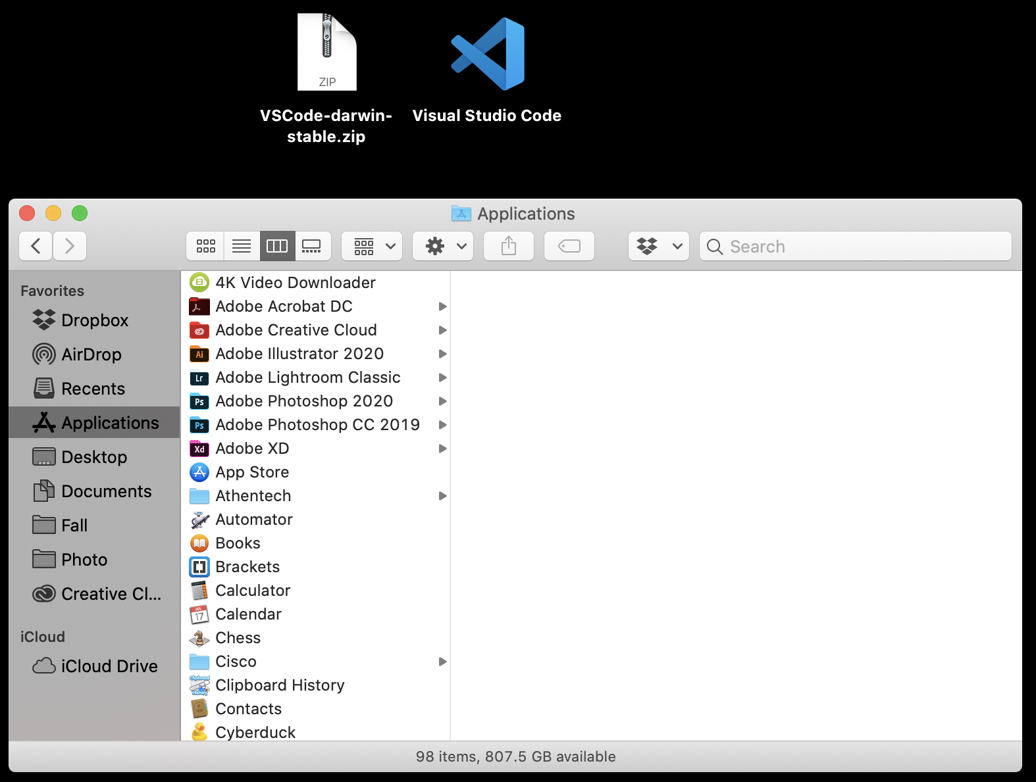The image size is (1036, 782).
Task: Click the Share toolbar button
Action: [x=509, y=246]
